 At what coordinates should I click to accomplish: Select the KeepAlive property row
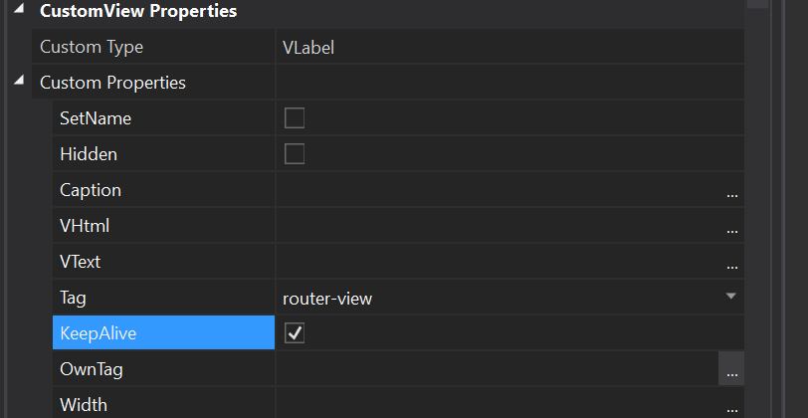coord(163,333)
